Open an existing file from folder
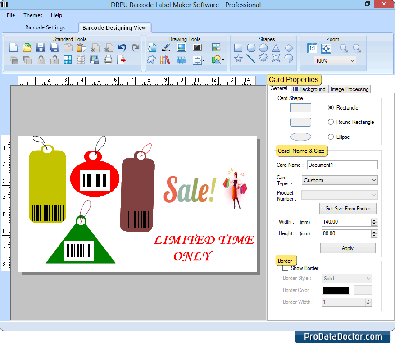The image size is (395, 343). point(27,48)
